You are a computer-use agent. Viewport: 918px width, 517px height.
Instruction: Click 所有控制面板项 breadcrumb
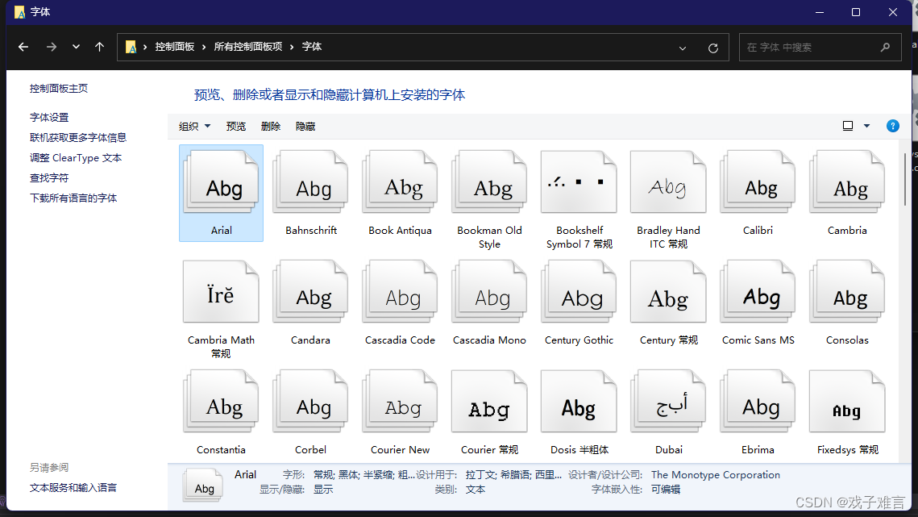(x=248, y=47)
